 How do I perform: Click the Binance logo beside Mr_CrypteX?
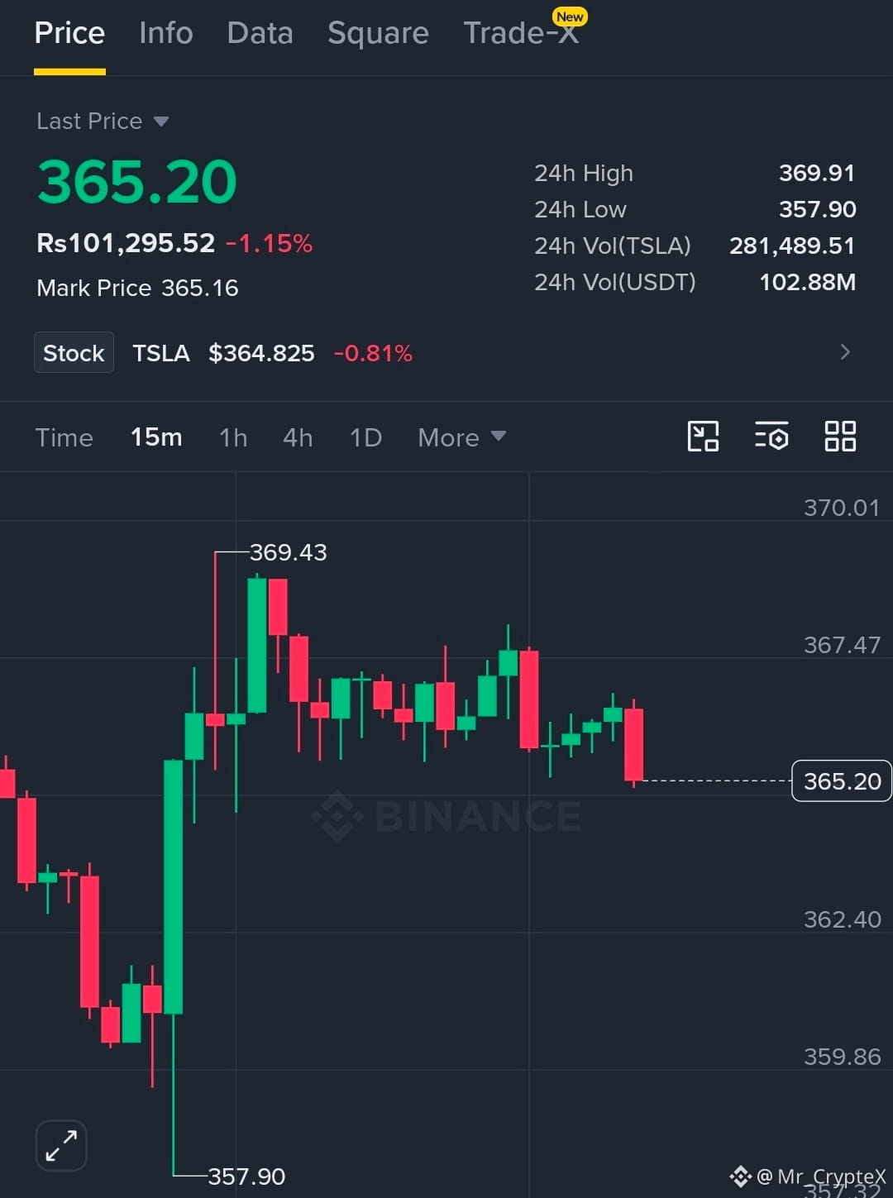click(x=741, y=1176)
